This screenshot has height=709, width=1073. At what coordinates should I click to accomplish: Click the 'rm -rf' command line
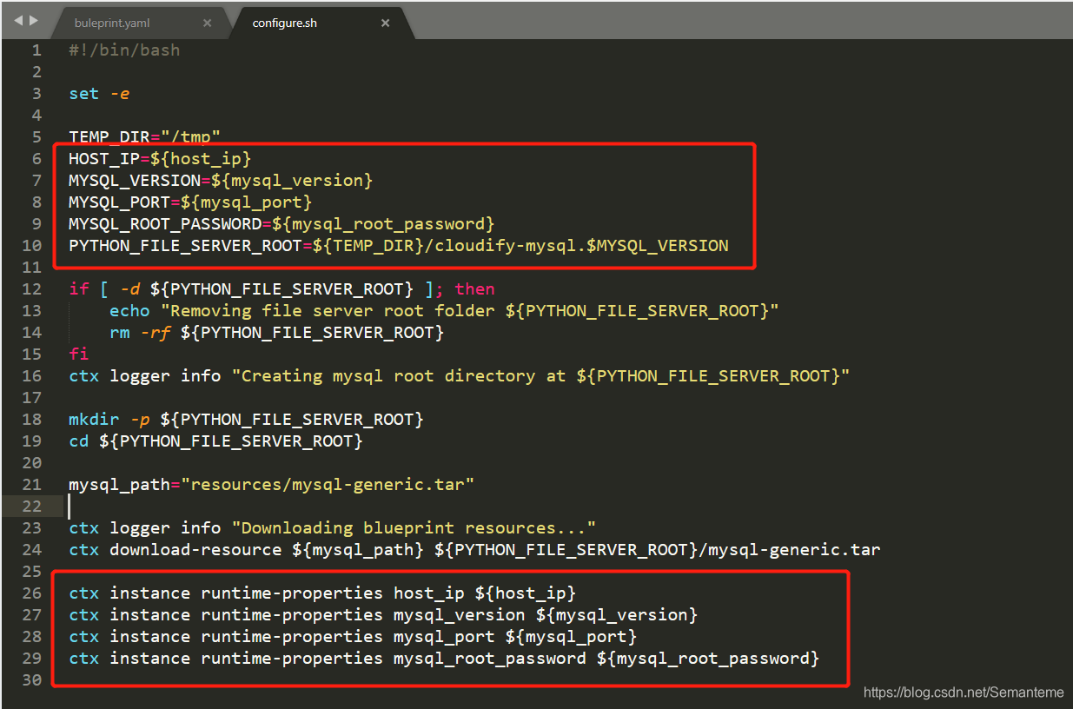[x=276, y=333]
